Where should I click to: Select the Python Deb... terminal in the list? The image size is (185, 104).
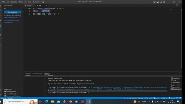tap(176, 89)
